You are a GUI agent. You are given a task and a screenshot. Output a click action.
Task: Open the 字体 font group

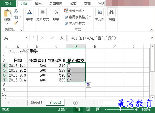coord(30,16)
